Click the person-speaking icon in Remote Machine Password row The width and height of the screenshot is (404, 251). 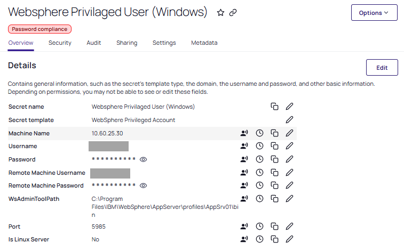(x=244, y=185)
